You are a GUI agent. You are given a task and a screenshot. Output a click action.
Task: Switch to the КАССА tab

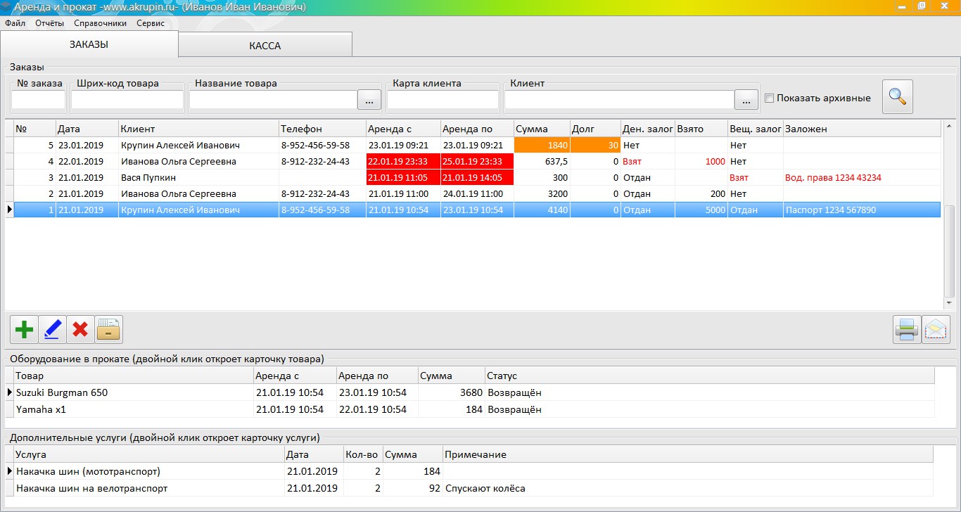[265, 46]
